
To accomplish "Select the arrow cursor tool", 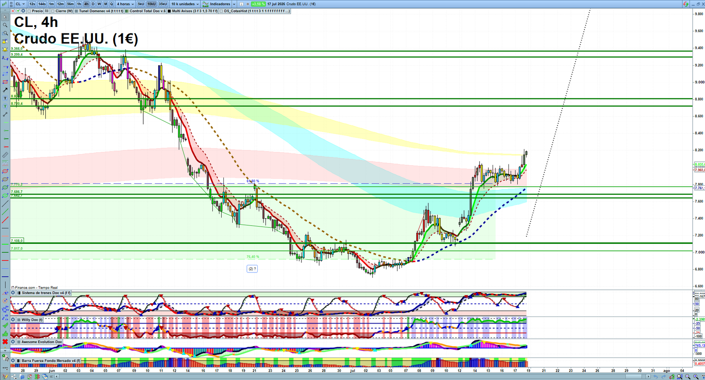I will point(5,17).
